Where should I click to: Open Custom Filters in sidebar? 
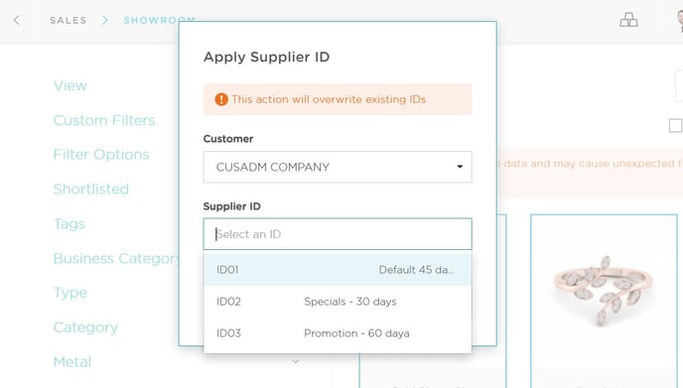coord(104,120)
